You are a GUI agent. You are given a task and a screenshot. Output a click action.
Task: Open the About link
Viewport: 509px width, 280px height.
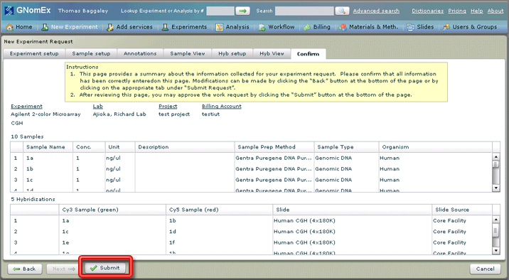(495, 11)
